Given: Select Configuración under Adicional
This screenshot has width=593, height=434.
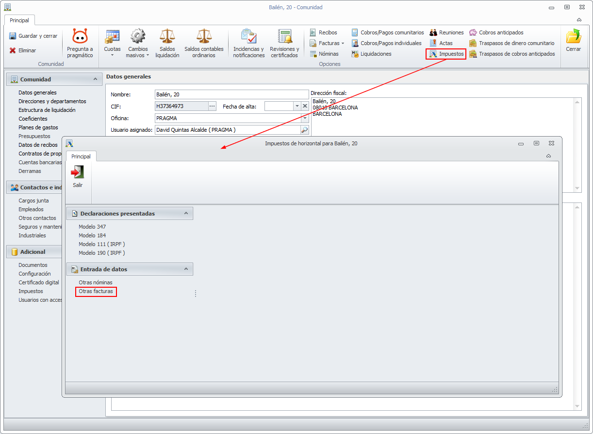Looking at the screenshot, I should [x=35, y=274].
